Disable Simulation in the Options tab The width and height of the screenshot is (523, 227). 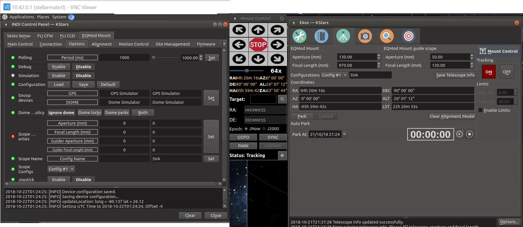point(83,76)
